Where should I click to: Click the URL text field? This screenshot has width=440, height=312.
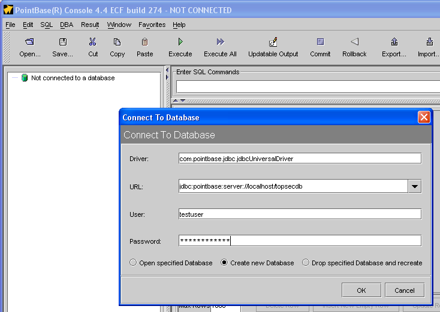293,186
